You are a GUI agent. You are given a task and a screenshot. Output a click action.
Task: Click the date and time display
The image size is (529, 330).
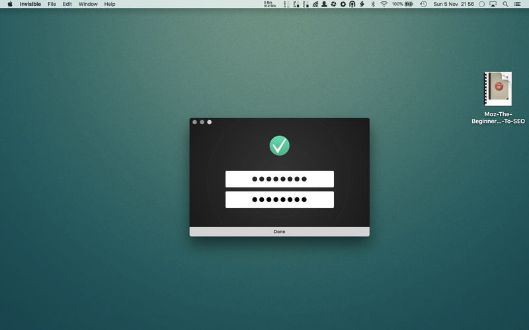455,4
